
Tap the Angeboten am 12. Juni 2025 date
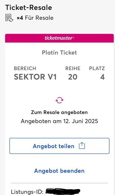tap(59, 121)
